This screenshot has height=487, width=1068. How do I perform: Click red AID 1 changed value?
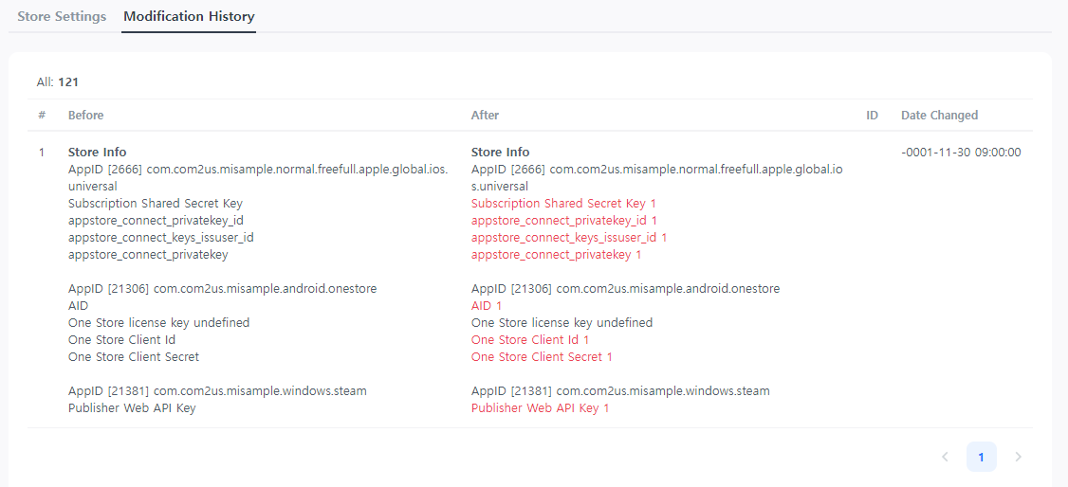pyautogui.click(x=487, y=305)
